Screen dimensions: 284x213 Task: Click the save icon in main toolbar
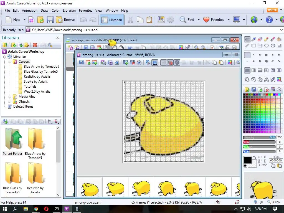pos(50,20)
